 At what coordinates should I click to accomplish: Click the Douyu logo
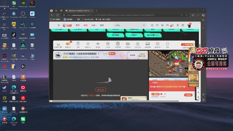point(67,25)
